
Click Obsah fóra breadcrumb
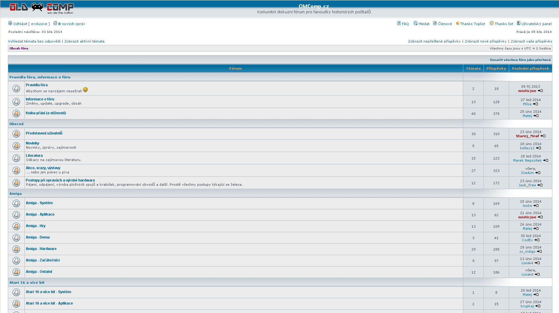[x=19, y=48]
